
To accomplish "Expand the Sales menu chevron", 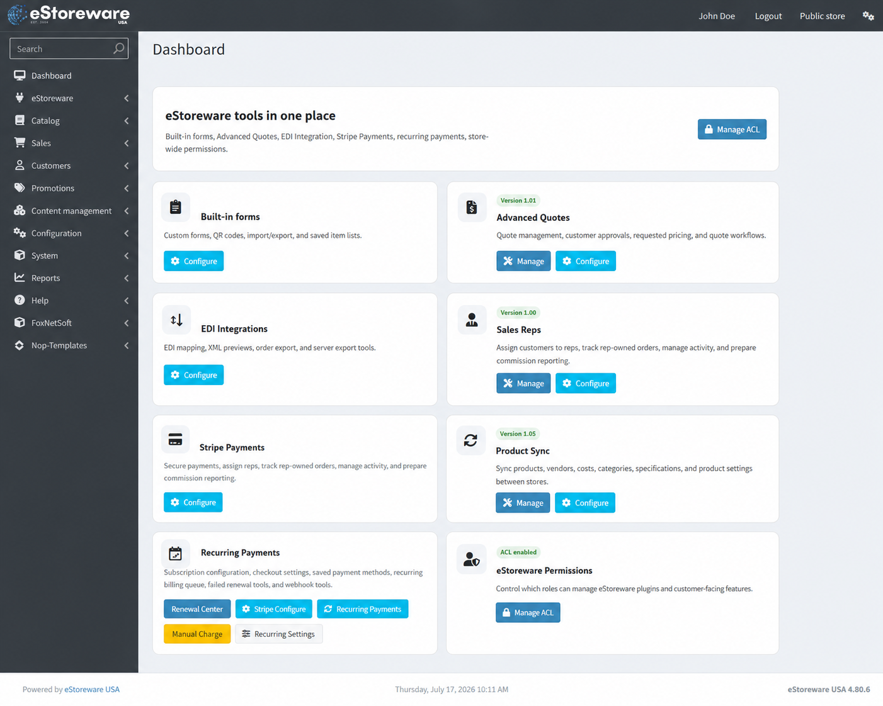I will coord(127,143).
